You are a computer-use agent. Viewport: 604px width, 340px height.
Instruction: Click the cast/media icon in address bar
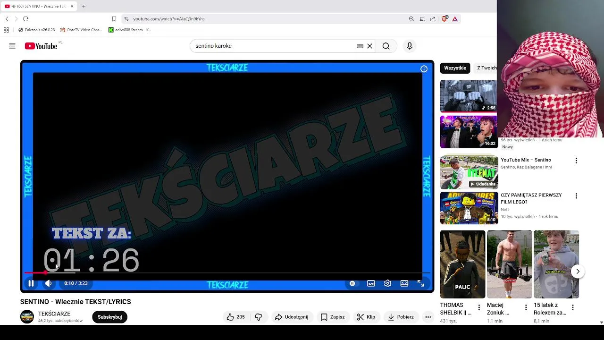[x=422, y=19]
